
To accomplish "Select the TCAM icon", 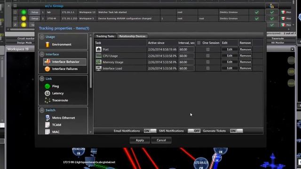I will pos(48,125).
